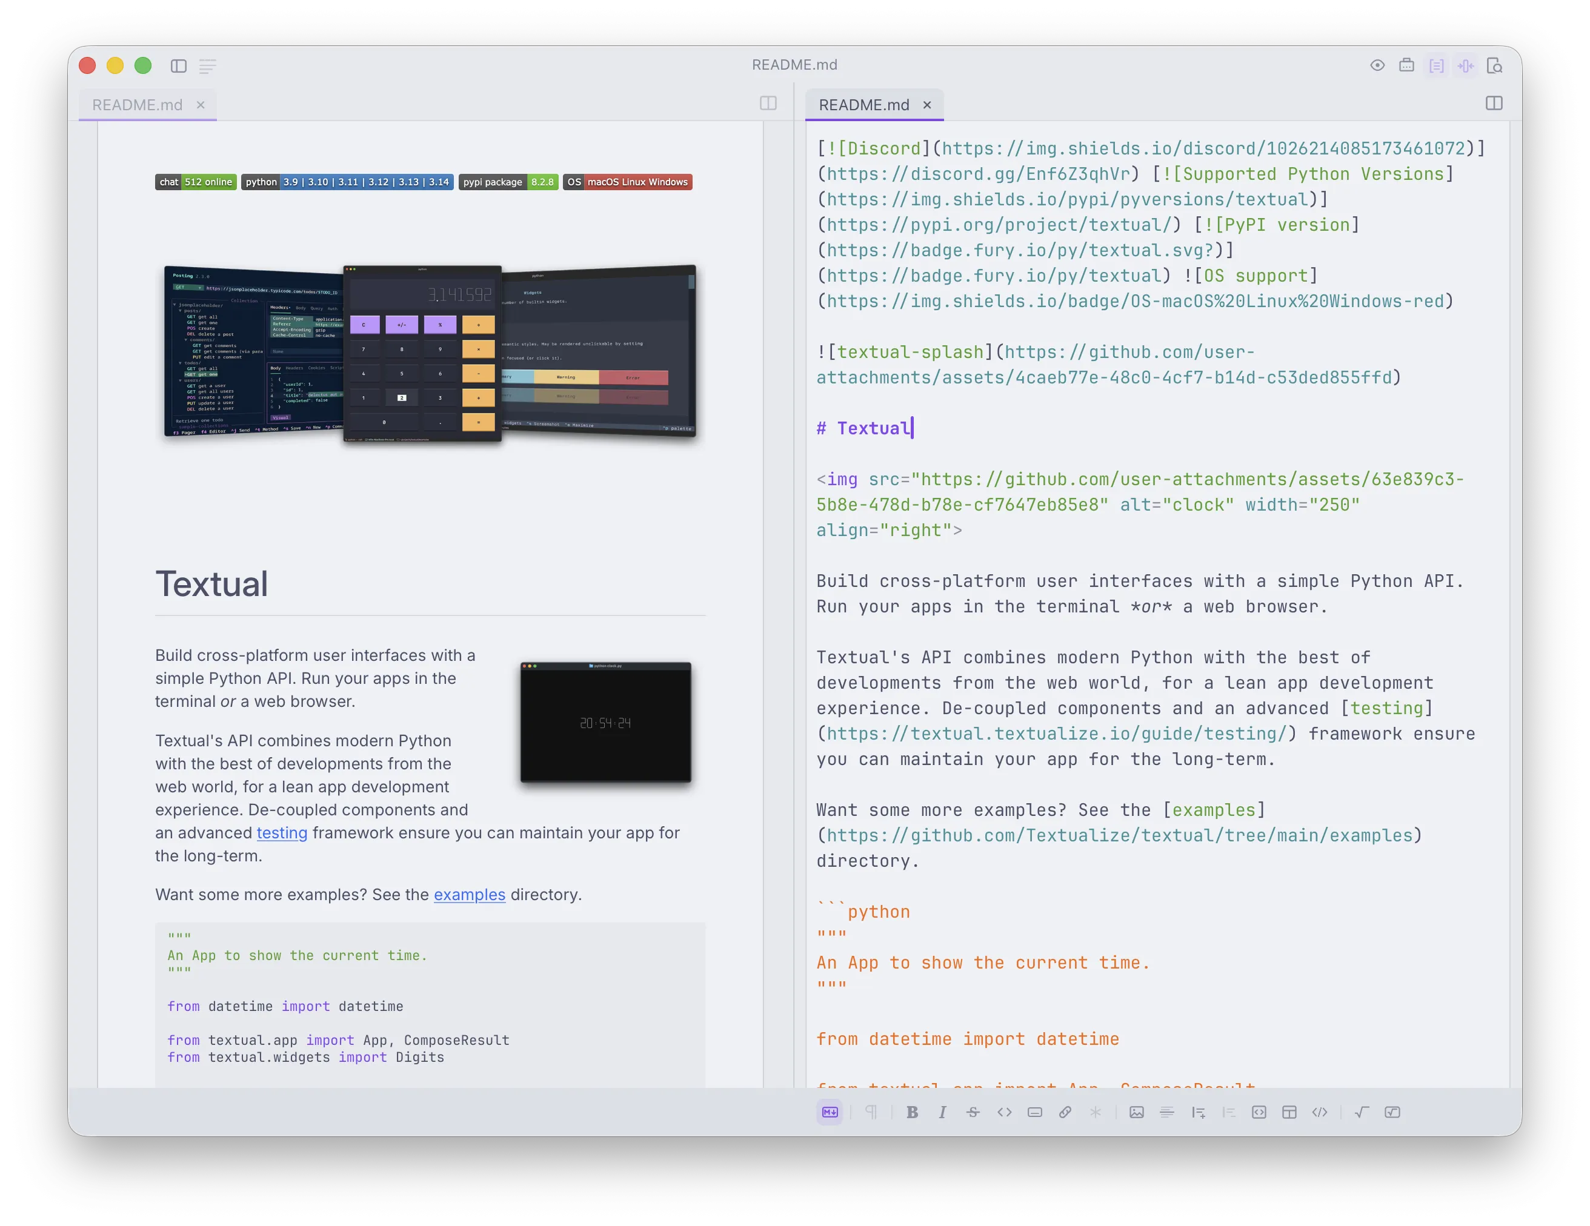
Task: Click the textual-splash image markdown text
Action: [x=910, y=351]
